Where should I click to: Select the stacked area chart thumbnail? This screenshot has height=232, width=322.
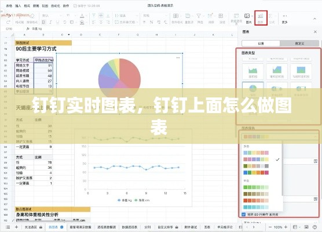coord(277,71)
